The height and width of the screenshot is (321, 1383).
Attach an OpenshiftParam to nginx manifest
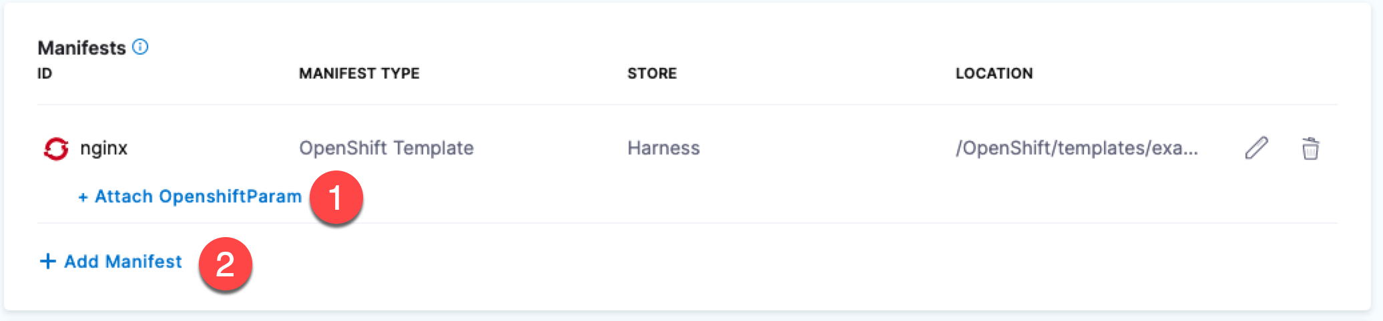point(198,196)
